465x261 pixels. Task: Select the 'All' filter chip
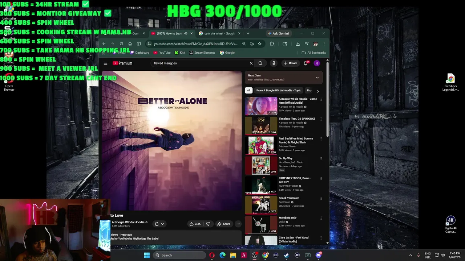click(248, 91)
